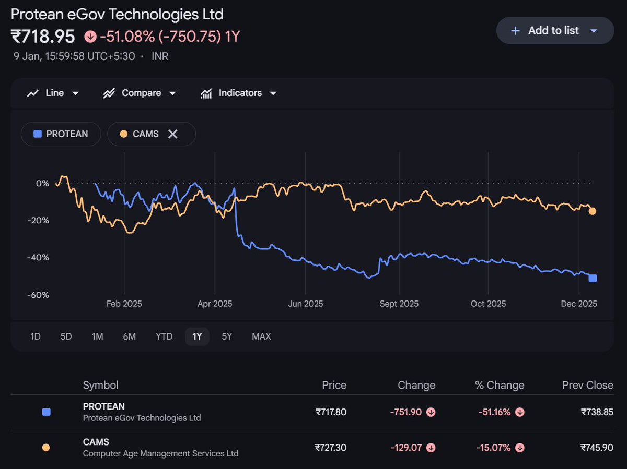Click down-arrow icon next to -751.90

point(431,412)
